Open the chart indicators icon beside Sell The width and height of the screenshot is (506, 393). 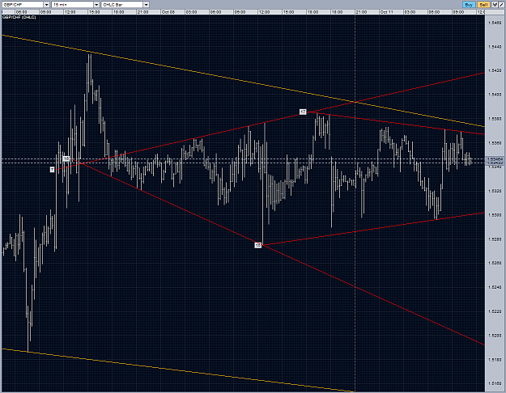495,5
